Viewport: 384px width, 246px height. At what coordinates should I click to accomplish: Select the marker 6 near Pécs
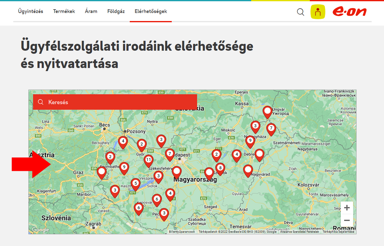tap(157, 199)
